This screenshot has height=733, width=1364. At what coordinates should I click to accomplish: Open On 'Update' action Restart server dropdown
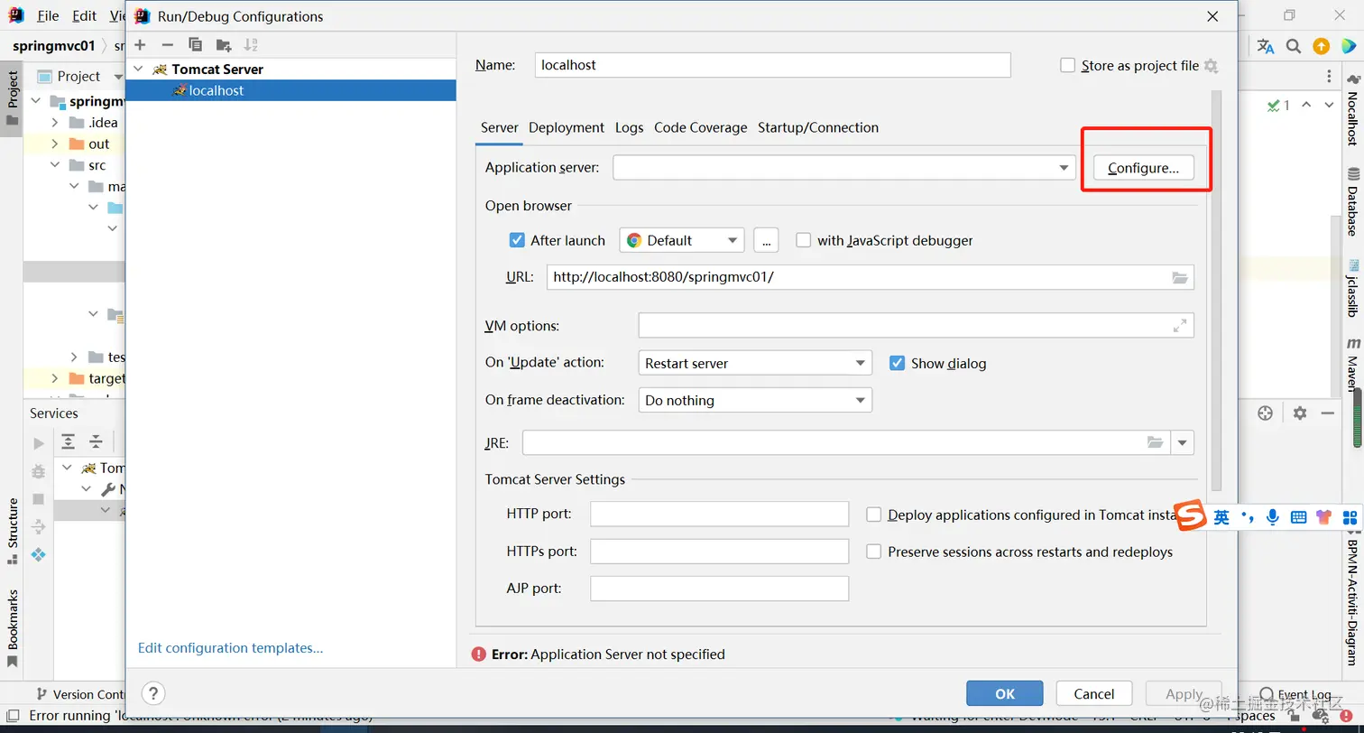[755, 363]
